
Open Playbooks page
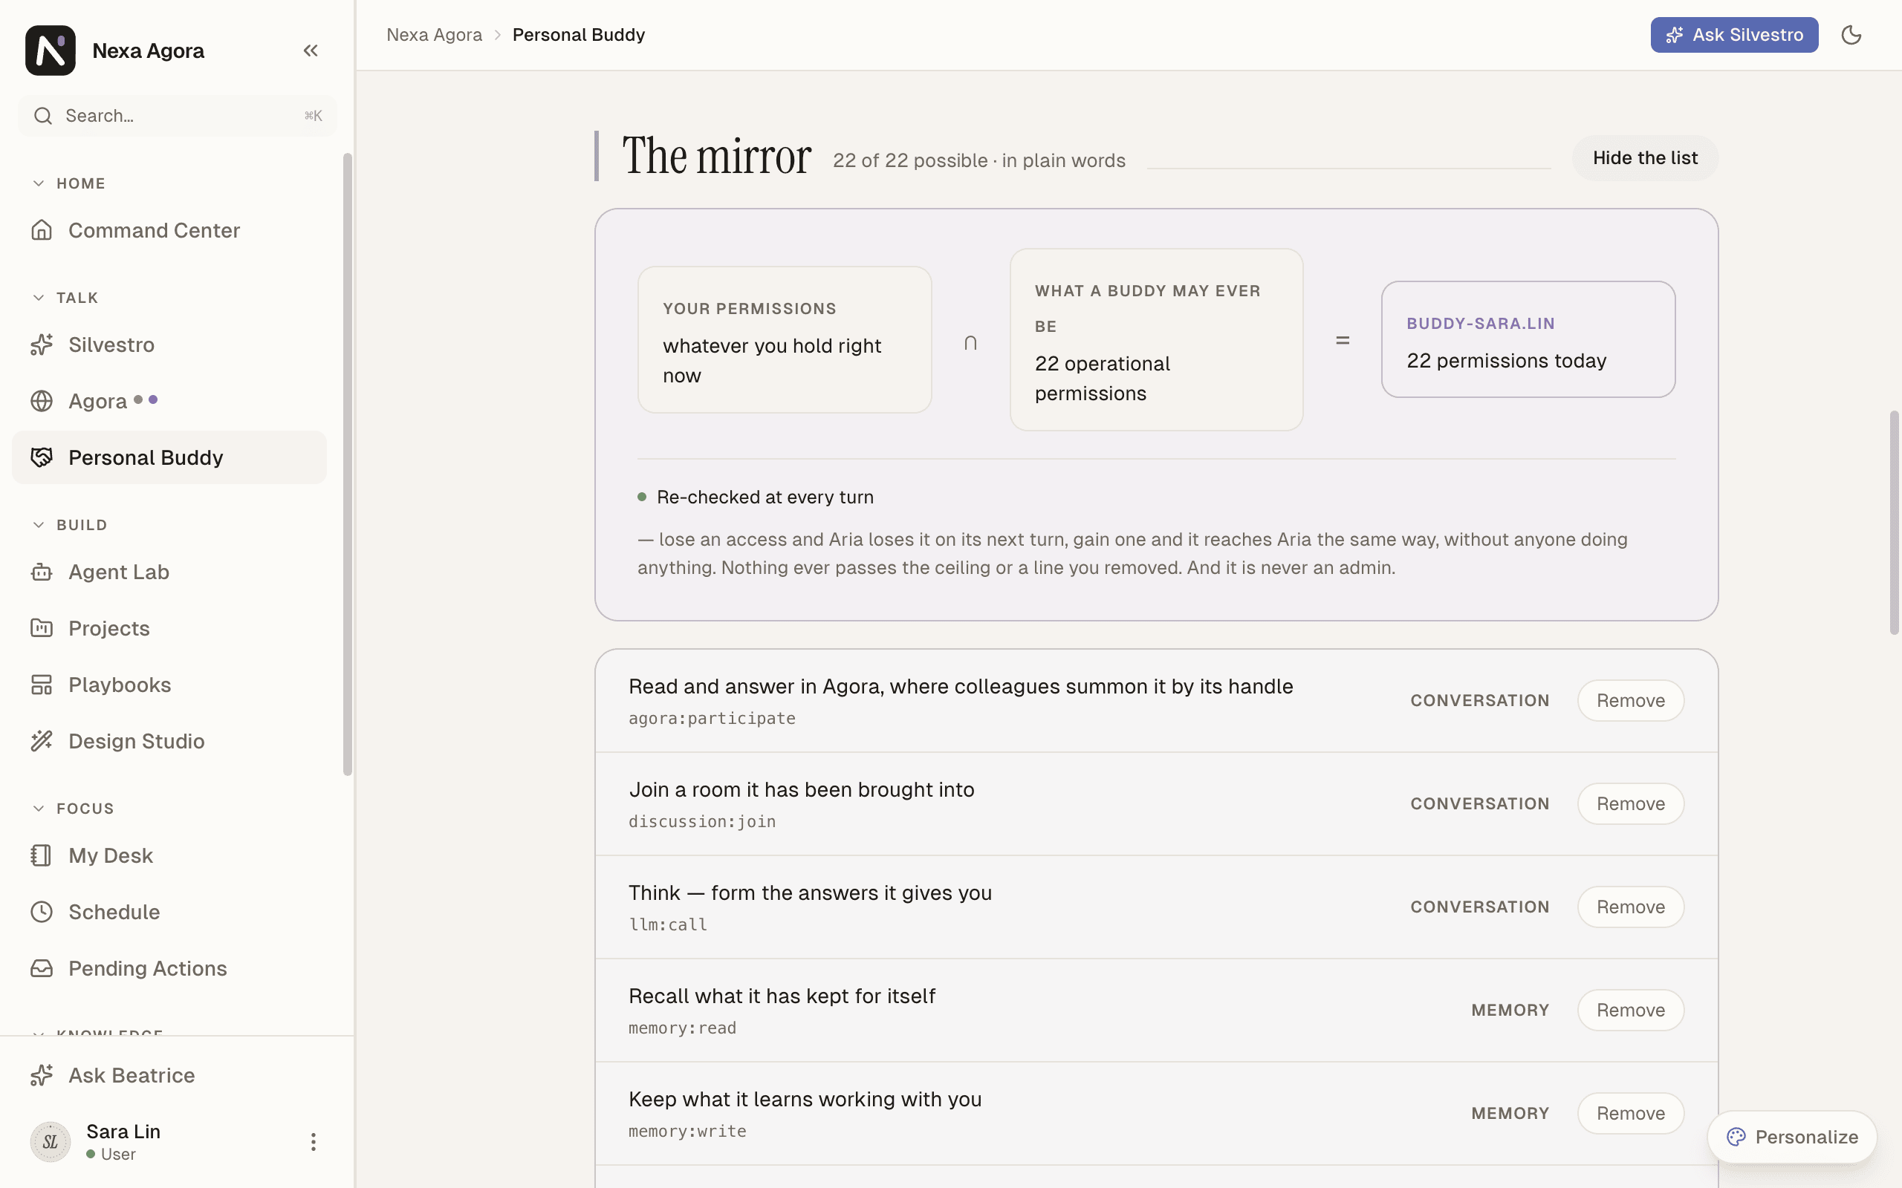tap(169, 685)
